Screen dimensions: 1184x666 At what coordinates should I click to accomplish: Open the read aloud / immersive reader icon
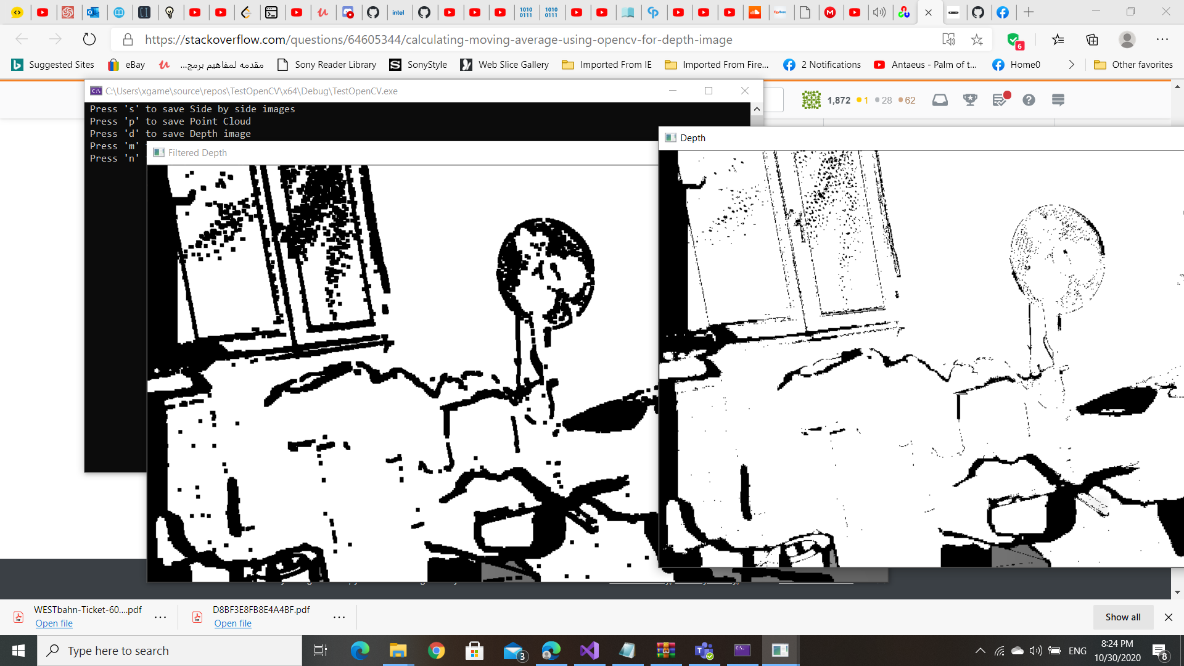click(x=948, y=39)
